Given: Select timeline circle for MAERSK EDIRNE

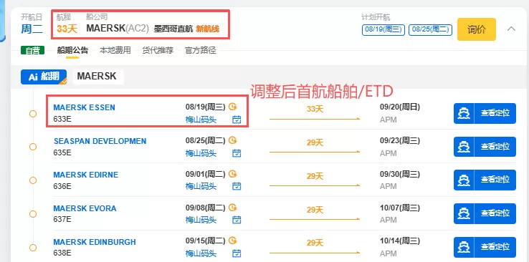Looking at the screenshot, I should click(x=33, y=180).
